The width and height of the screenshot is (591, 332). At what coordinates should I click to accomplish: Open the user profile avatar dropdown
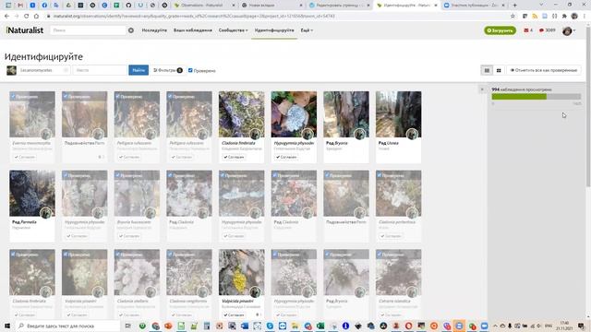(569, 30)
